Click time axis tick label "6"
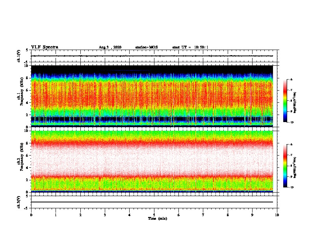 (179, 215)
